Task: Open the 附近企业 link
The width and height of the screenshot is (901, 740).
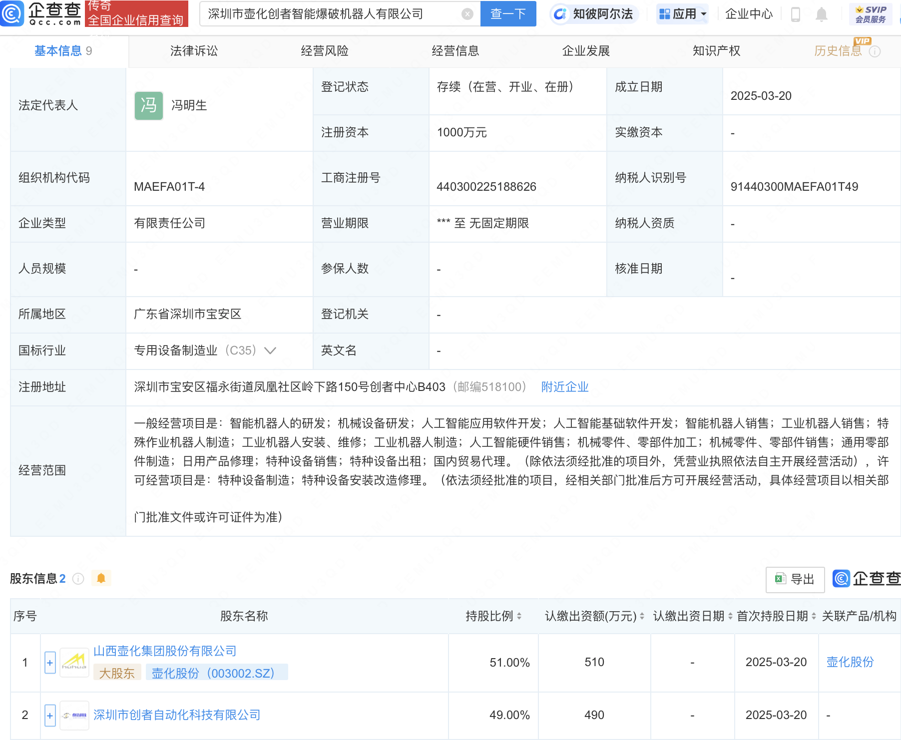Action: click(x=564, y=387)
